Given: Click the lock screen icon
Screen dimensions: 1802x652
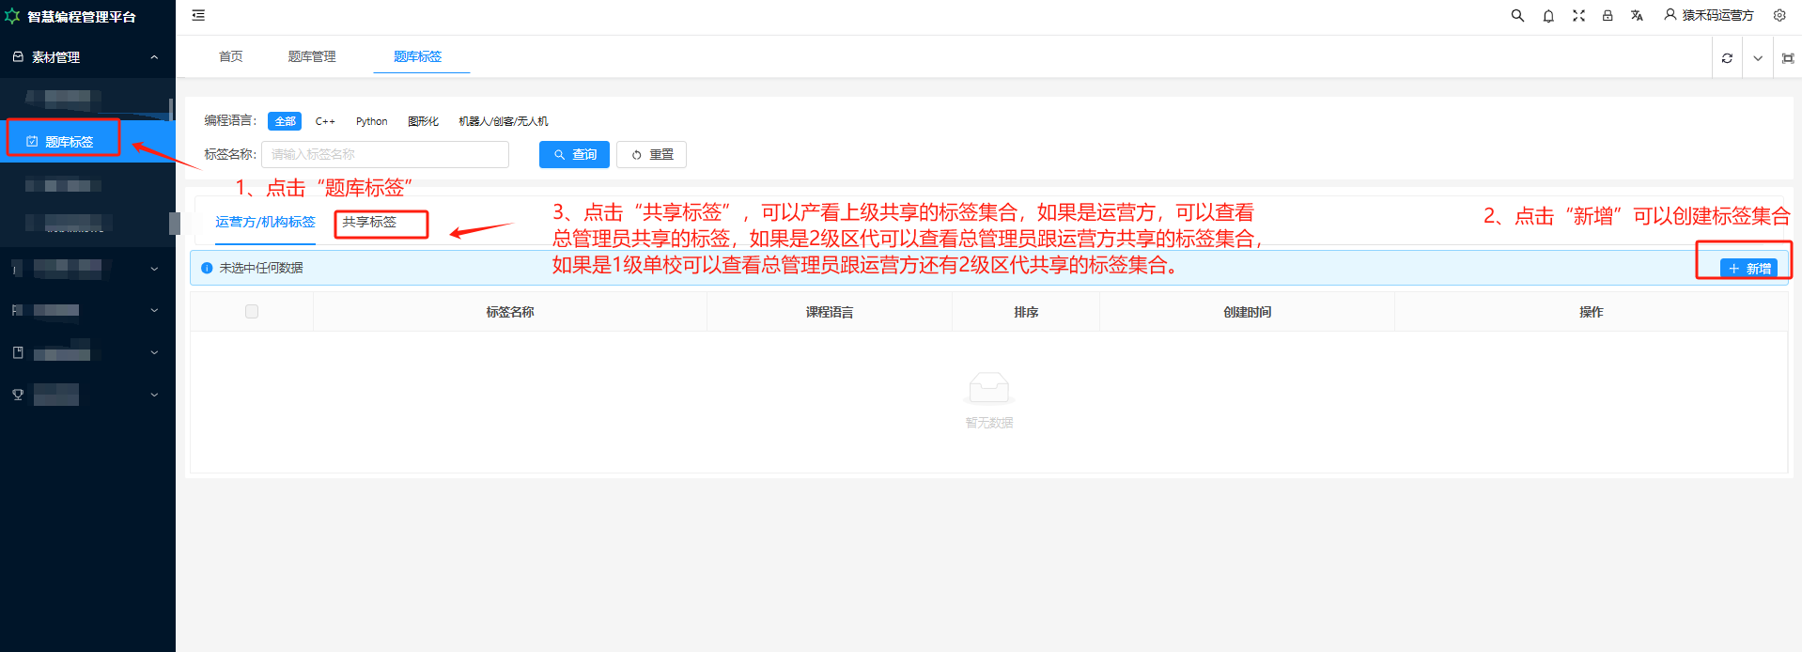Looking at the screenshot, I should pos(1608,16).
